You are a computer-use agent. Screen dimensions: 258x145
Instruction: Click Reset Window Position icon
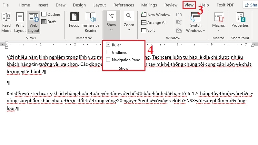coord(179,30)
